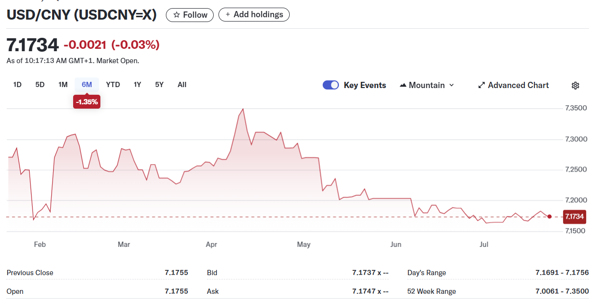Click the Advanced Chart expand arrows icon
Image resolution: width=599 pixels, height=301 pixels.
point(481,85)
